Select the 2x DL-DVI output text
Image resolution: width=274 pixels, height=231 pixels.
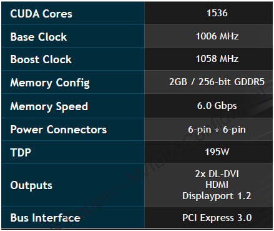(x=217, y=174)
